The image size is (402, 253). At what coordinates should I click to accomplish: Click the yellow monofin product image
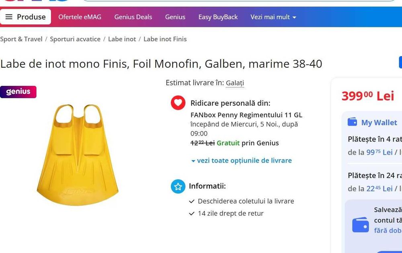pos(77,154)
